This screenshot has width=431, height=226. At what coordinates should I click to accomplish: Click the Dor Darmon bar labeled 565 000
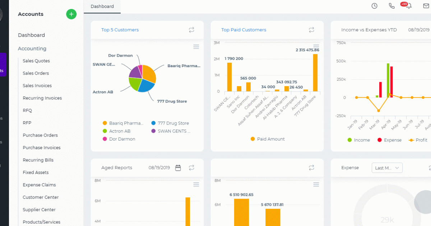coord(248,87)
